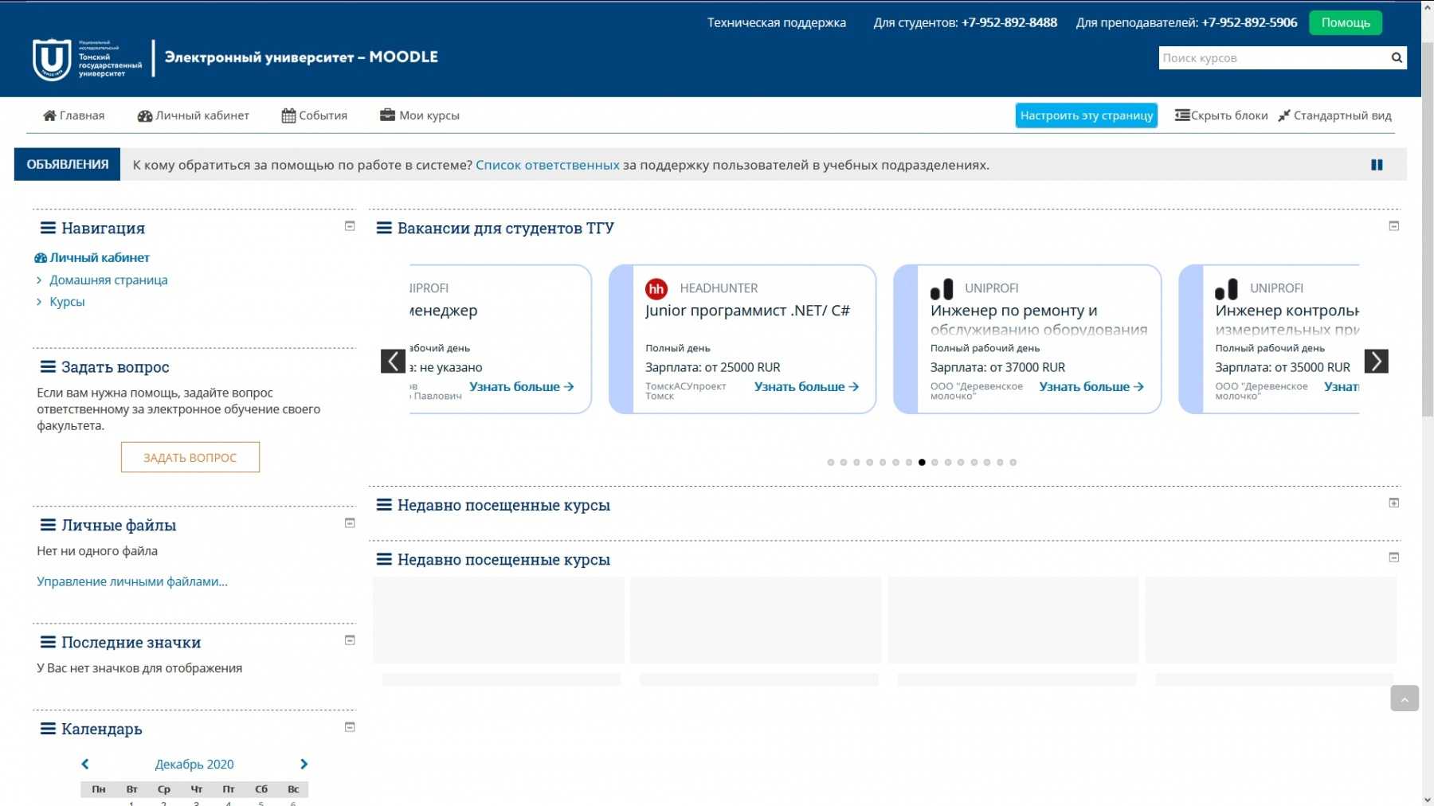Click ЗАДАТЬ ВОПРОС button
This screenshot has width=1434, height=806.
tap(190, 457)
